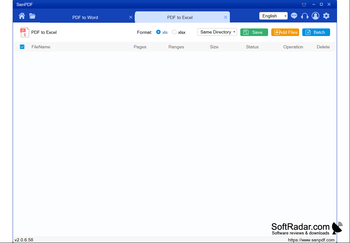Toggle the select-all FileName checkbox
Screen dimensions: 350x243
(x=22, y=47)
